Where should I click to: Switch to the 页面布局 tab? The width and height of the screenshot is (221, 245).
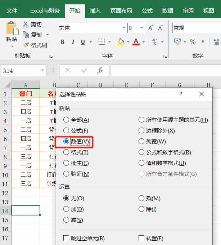[121, 10]
